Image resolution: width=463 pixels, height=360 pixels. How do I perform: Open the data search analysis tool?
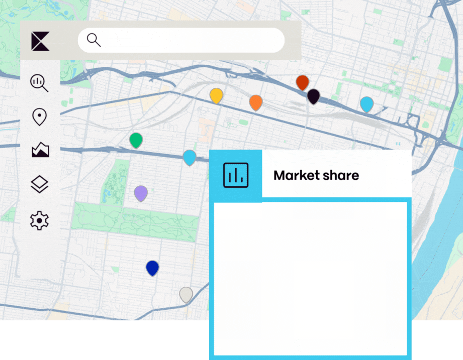click(x=39, y=83)
